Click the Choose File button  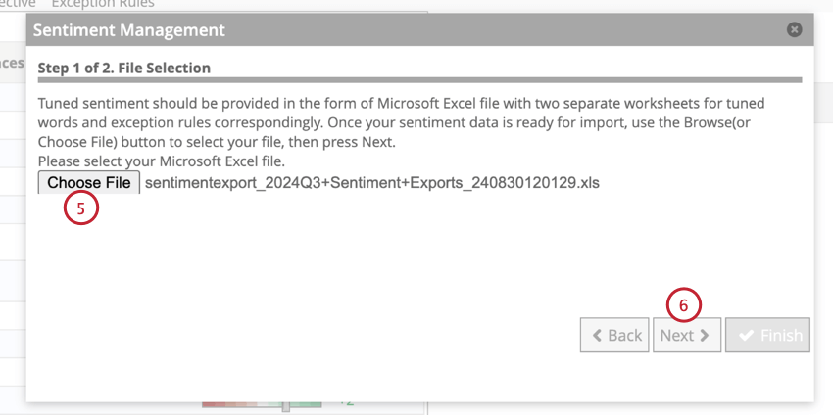(x=89, y=182)
